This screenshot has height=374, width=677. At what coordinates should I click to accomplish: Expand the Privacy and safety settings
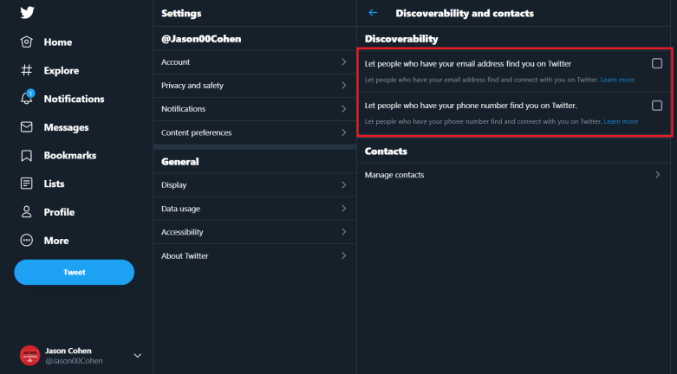[255, 86]
